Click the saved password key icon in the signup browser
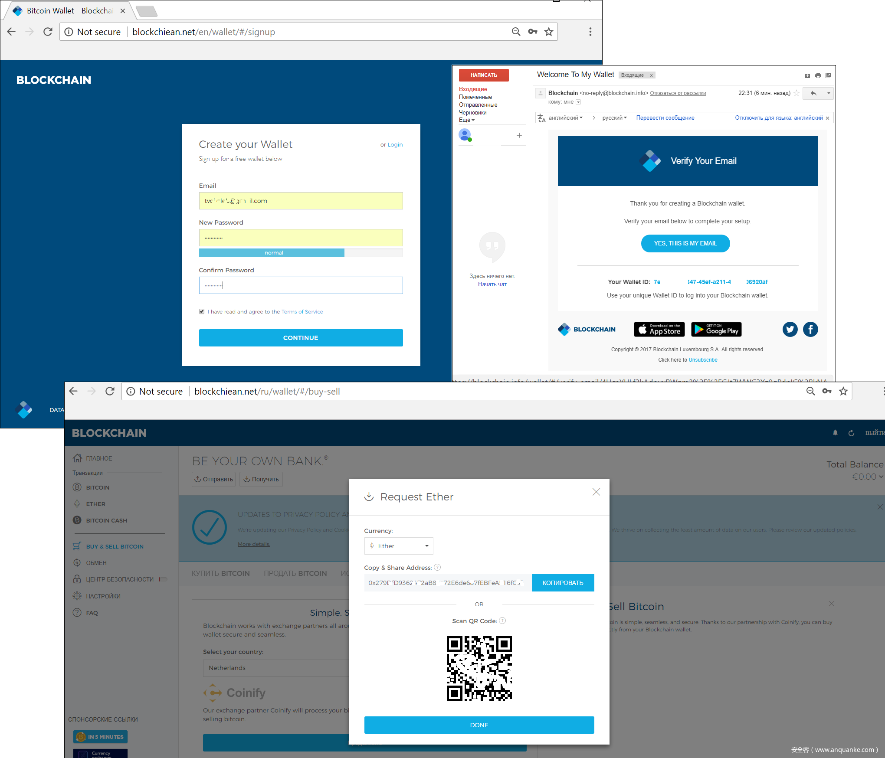This screenshot has height=758, width=885. point(533,32)
